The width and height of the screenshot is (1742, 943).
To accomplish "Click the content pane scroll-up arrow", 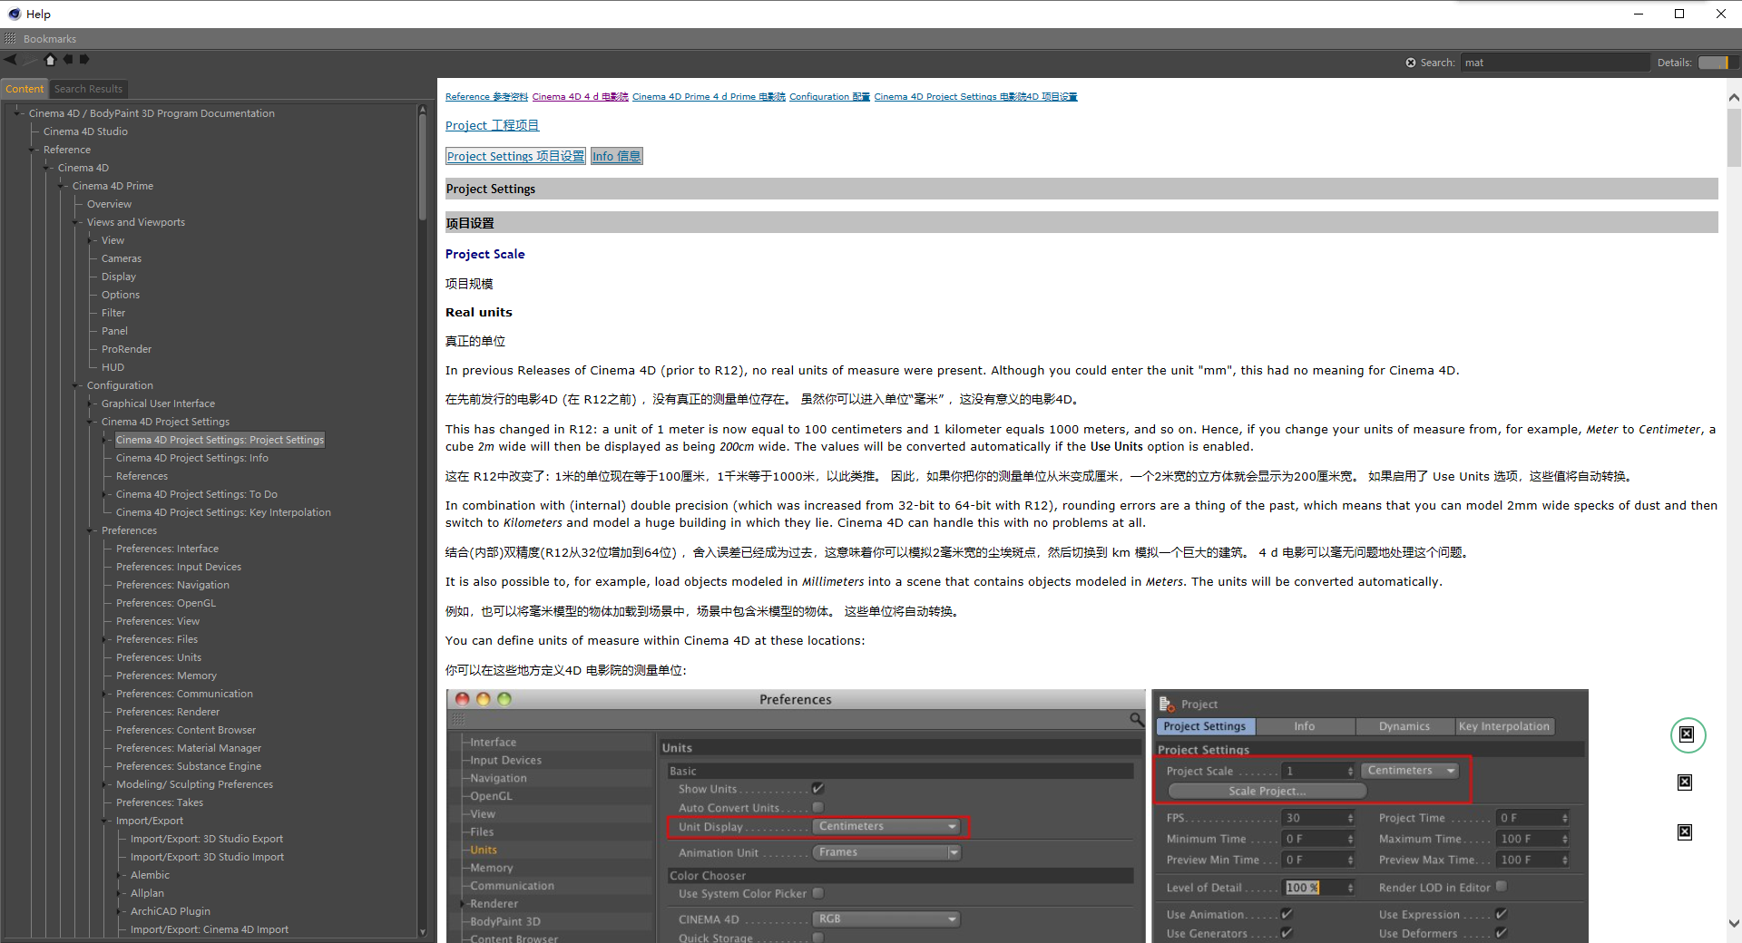I will point(1734,97).
